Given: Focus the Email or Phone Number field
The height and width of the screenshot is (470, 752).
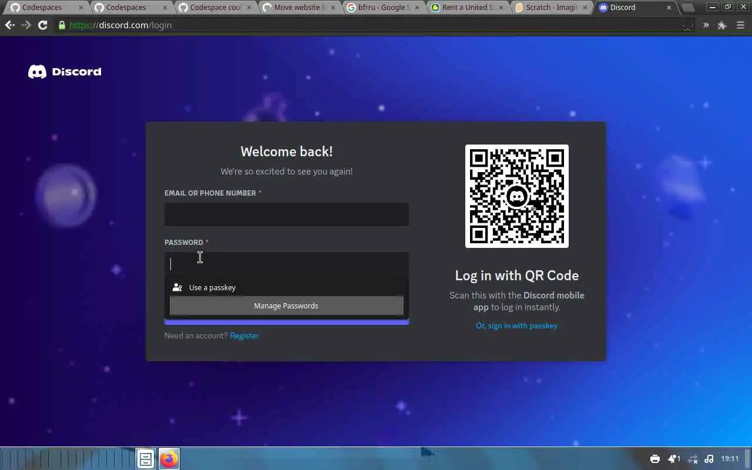Looking at the screenshot, I should 287,214.
